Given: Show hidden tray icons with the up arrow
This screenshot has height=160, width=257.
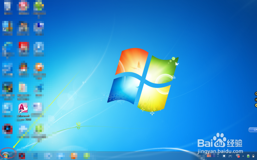Looking at the screenshot, I should click(243, 156).
